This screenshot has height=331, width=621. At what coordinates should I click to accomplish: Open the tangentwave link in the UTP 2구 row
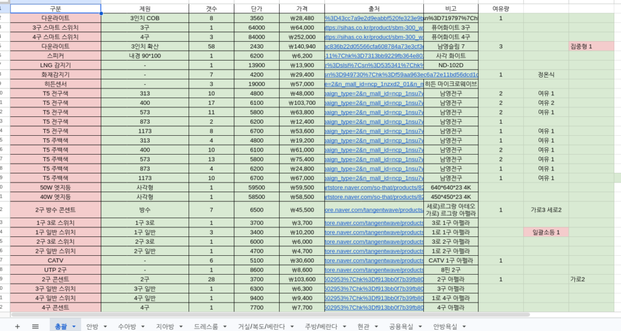tap(374, 270)
